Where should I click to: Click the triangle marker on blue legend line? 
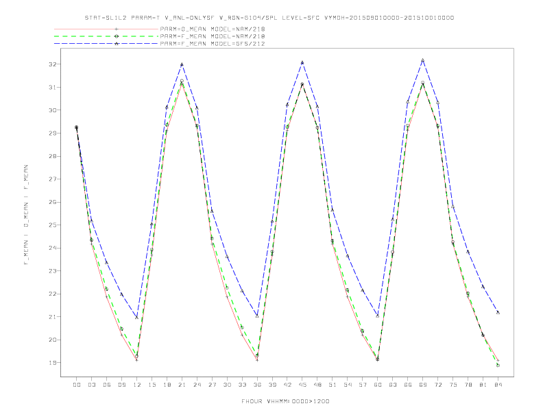pyautogui.click(x=117, y=44)
